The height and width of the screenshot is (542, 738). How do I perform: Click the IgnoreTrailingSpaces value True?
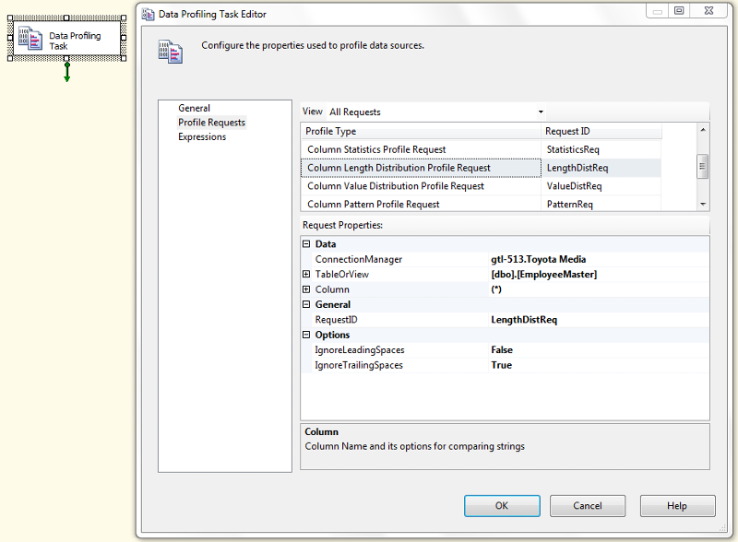click(501, 365)
